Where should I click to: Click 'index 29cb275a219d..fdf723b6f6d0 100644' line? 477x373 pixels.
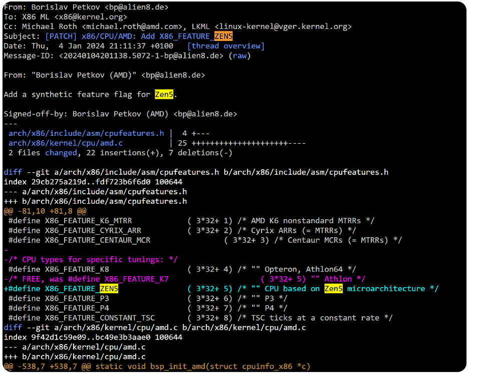(x=93, y=182)
